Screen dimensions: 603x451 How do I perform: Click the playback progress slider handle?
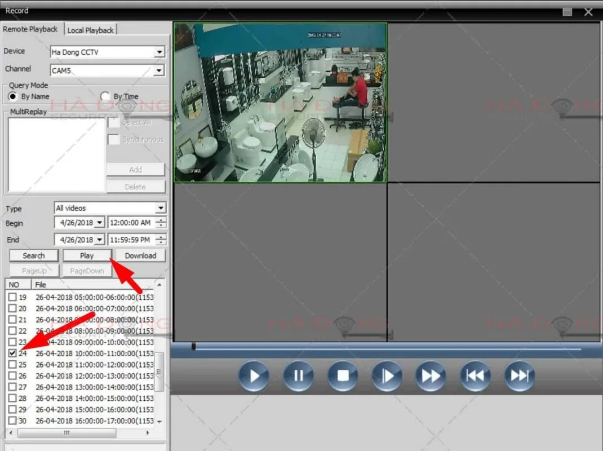click(x=193, y=346)
